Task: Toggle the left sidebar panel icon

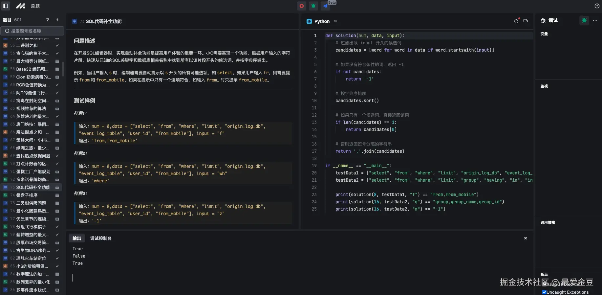Action: (6, 6)
